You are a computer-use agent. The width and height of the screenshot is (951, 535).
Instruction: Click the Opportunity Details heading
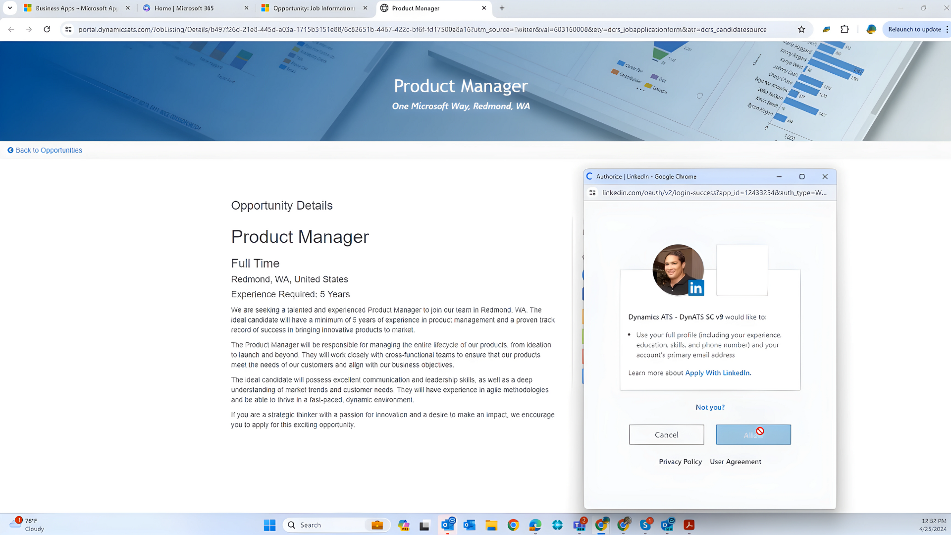point(282,205)
